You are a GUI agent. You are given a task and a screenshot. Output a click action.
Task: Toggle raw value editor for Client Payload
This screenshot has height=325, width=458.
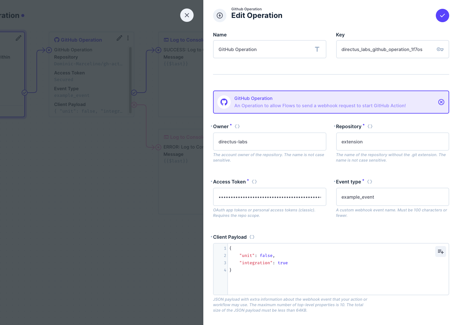[x=252, y=237]
